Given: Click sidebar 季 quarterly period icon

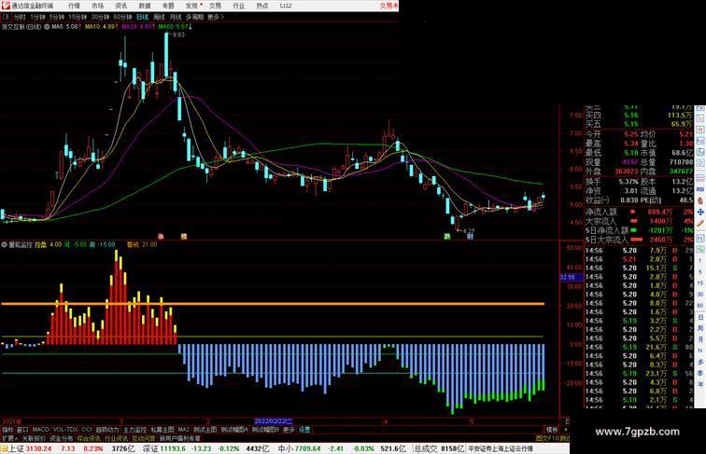Looking at the screenshot, I should 700,373.
